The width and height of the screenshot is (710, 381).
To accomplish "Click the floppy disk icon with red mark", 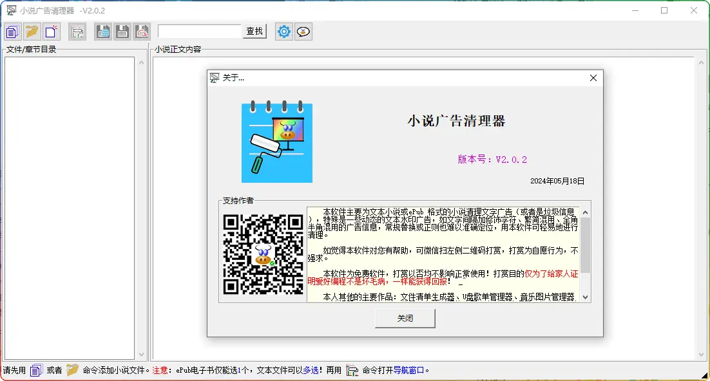I will click(x=142, y=32).
